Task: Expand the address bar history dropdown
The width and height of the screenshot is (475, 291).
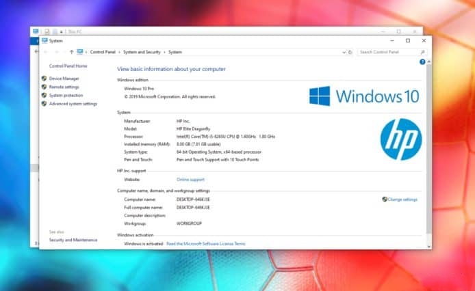Action: coord(344,53)
